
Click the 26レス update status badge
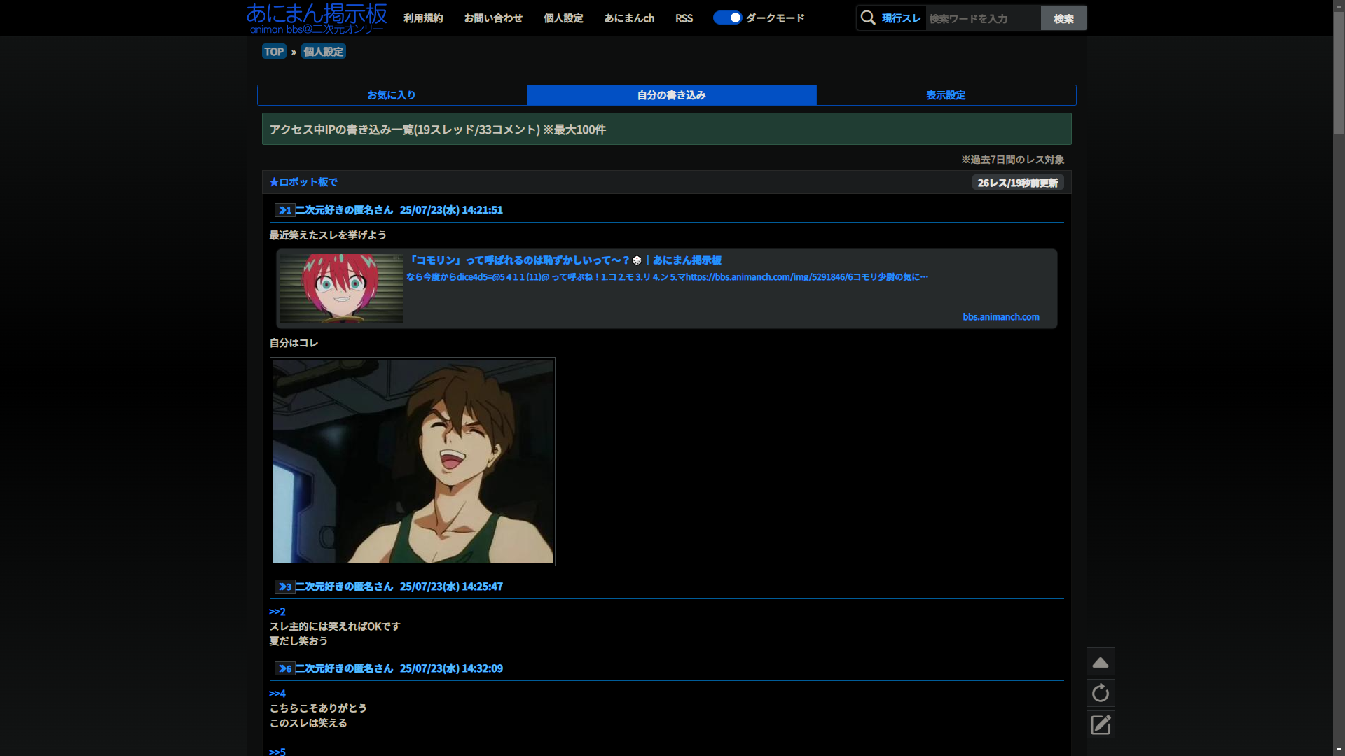point(1018,183)
